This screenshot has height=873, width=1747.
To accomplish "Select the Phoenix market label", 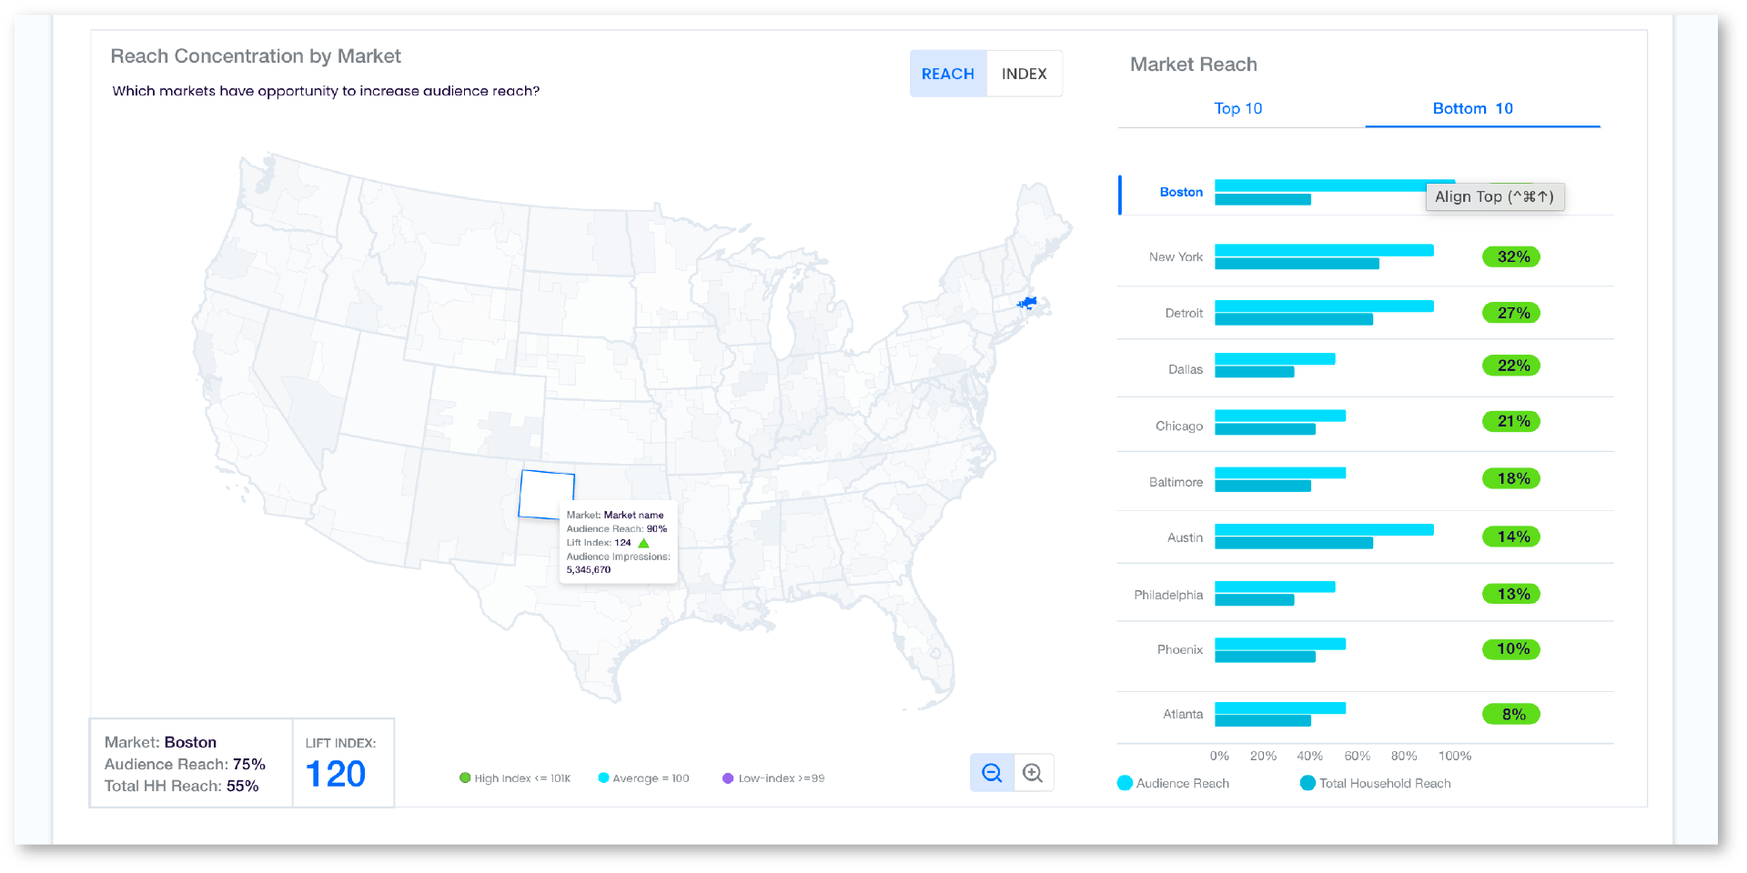I will [x=1180, y=649].
